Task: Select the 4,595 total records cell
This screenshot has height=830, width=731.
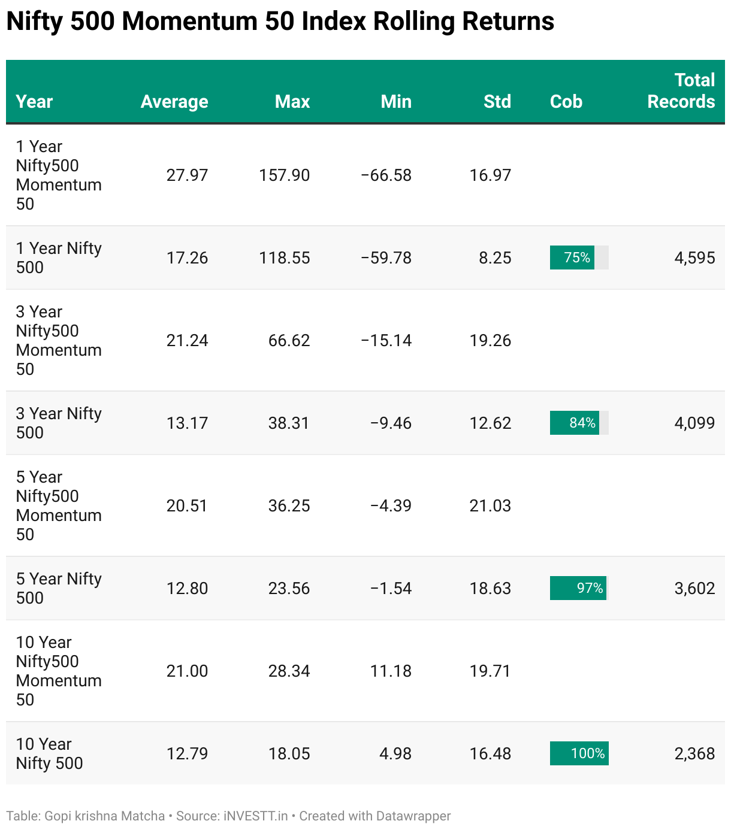Action: click(694, 258)
